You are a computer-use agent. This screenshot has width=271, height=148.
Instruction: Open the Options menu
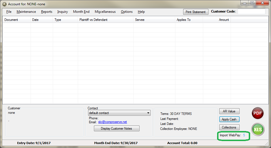[127, 12]
